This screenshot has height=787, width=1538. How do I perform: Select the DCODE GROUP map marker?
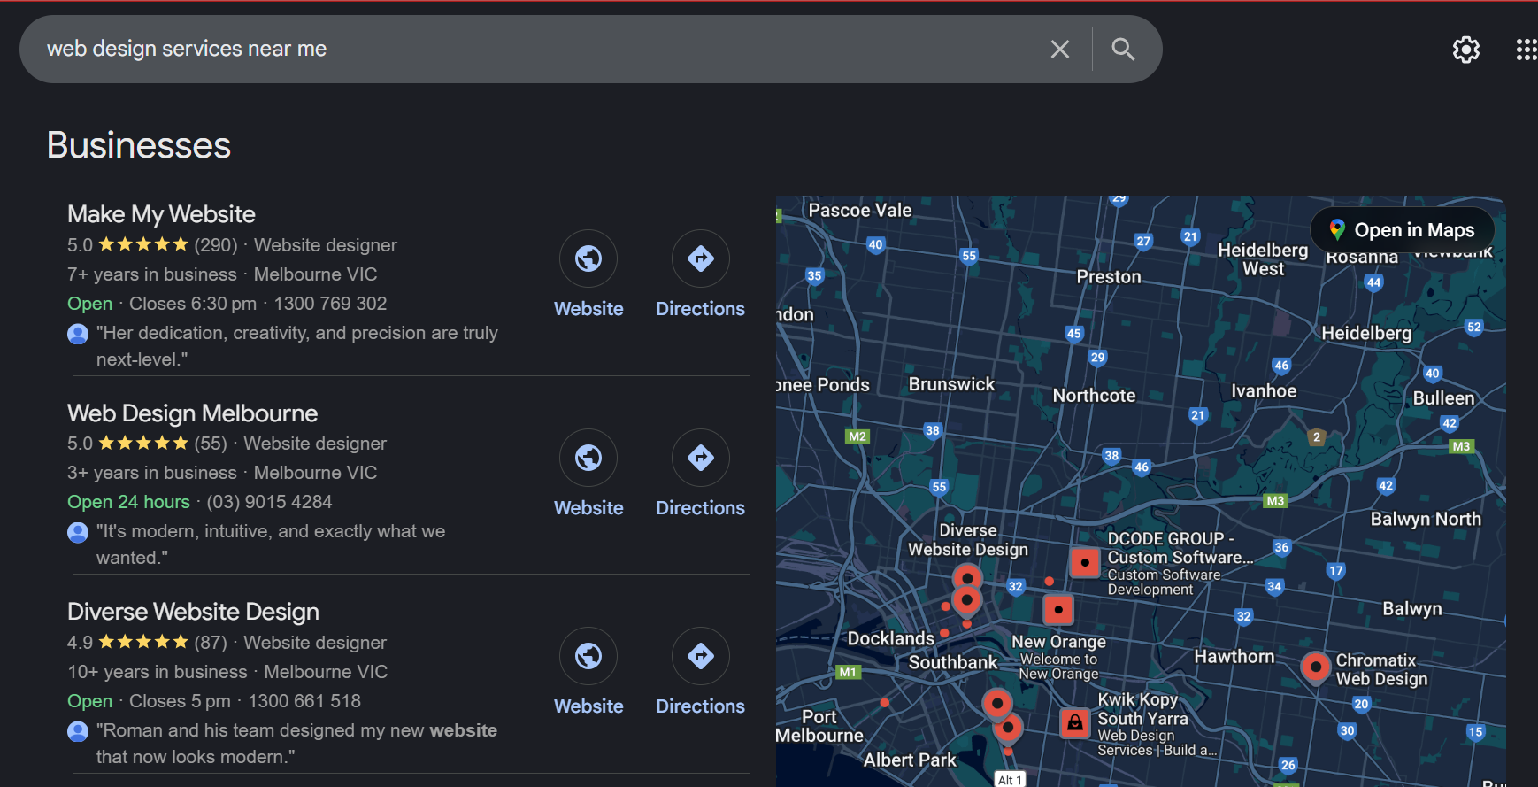click(x=1085, y=562)
